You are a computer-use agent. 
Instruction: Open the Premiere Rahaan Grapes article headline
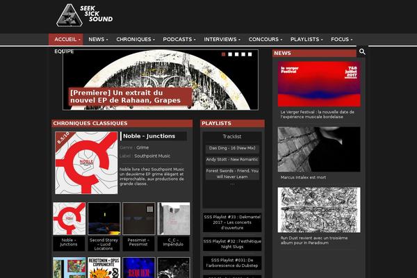[130, 97]
